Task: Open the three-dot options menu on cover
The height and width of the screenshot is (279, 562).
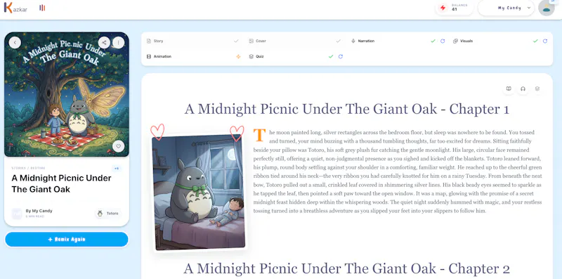Action: click(118, 42)
